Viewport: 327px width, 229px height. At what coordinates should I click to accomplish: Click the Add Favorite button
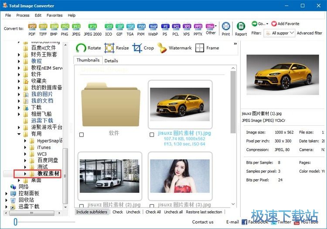(x=285, y=24)
